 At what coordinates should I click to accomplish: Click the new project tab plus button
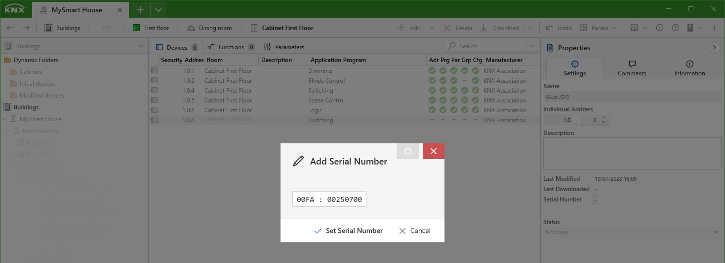click(140, 10)
